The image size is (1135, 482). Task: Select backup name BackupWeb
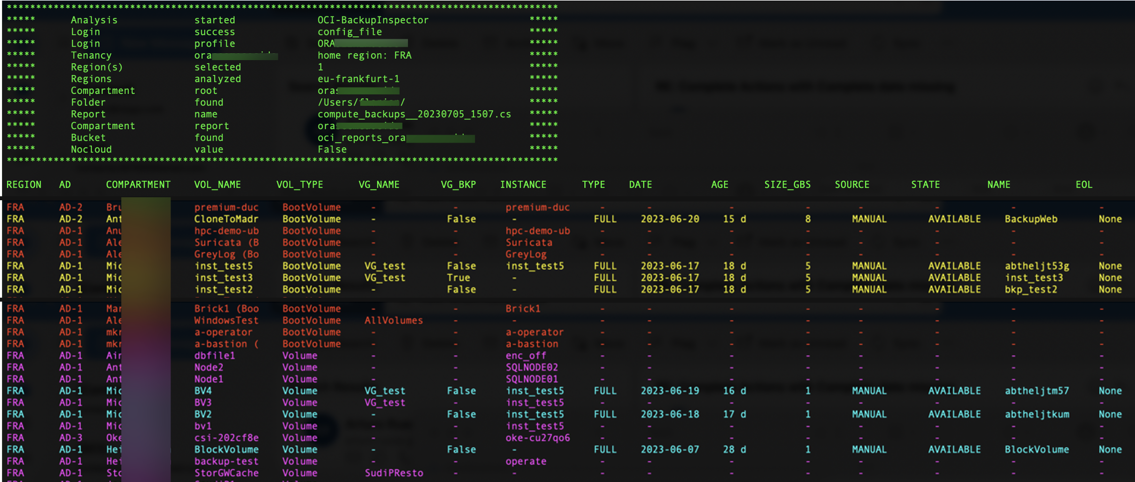(1031, 219)
